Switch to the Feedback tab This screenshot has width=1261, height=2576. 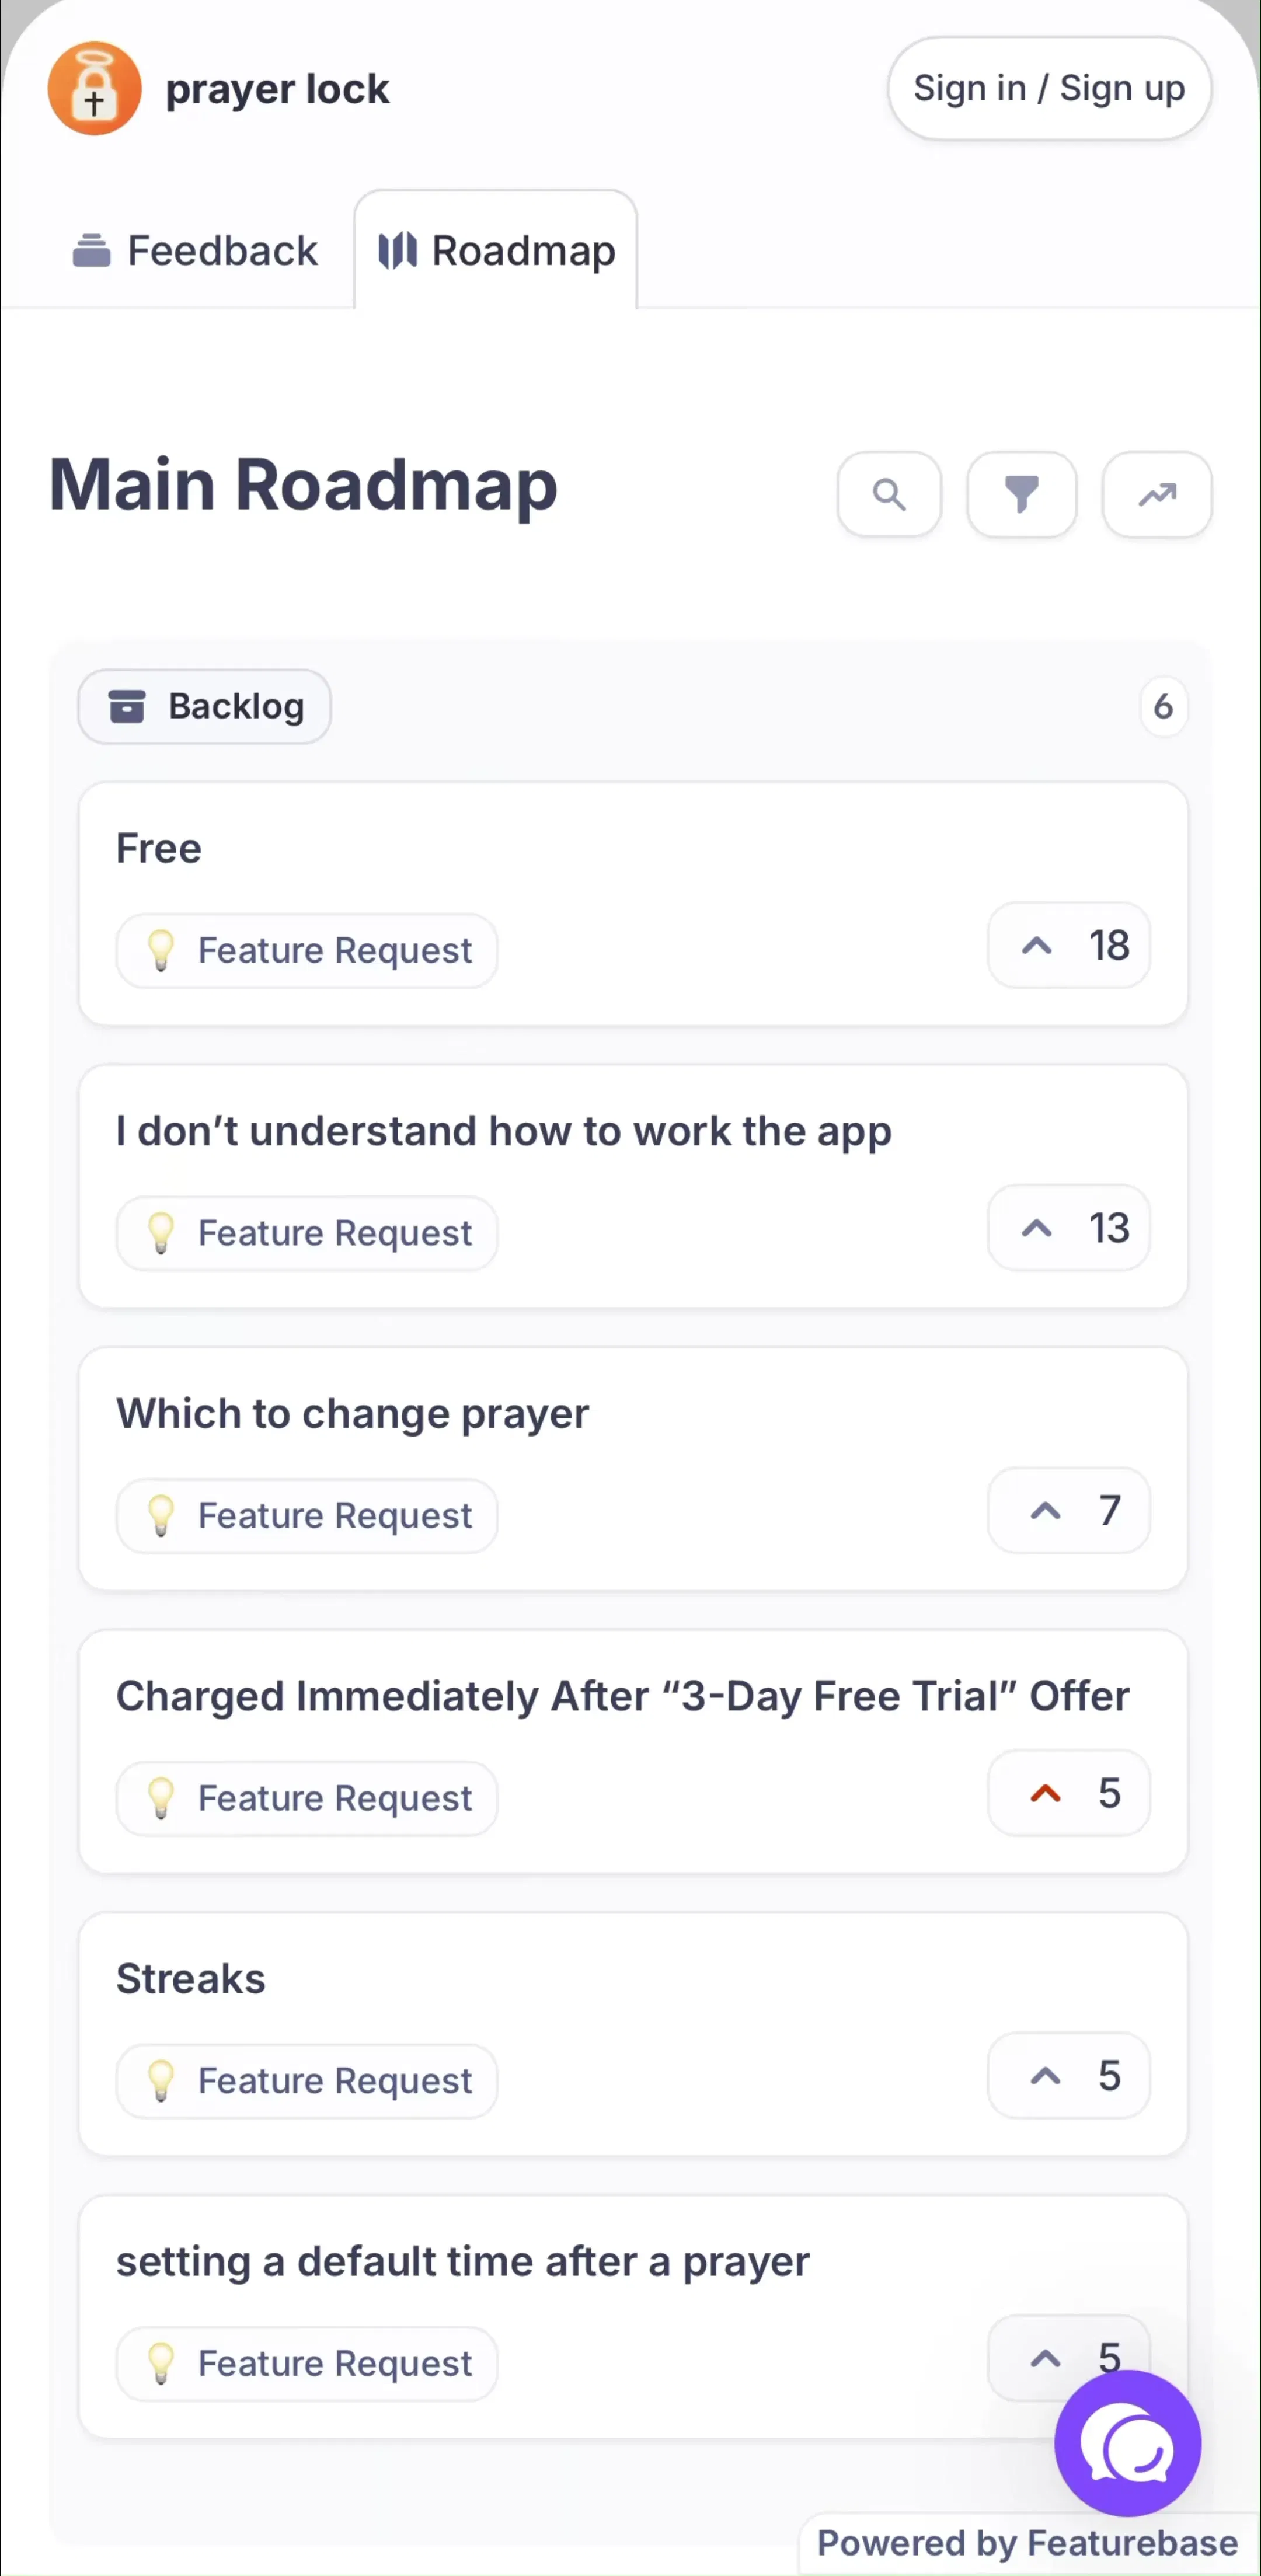(x=195, y=250)
